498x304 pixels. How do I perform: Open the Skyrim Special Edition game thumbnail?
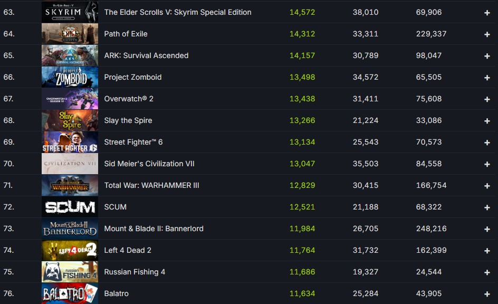[70, 12]
